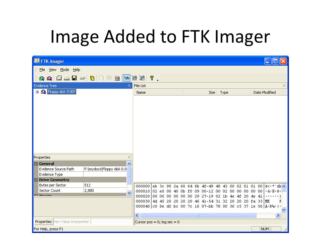Open the toolbar options arrow
Viewport: 321px width, 241px height.
click(157, 80)
